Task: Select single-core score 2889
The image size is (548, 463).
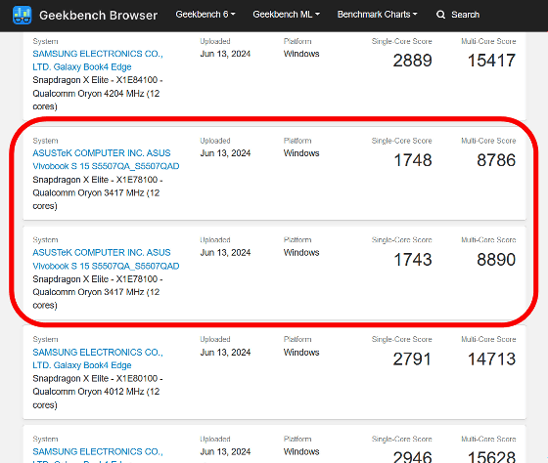Action: [412, 61]
